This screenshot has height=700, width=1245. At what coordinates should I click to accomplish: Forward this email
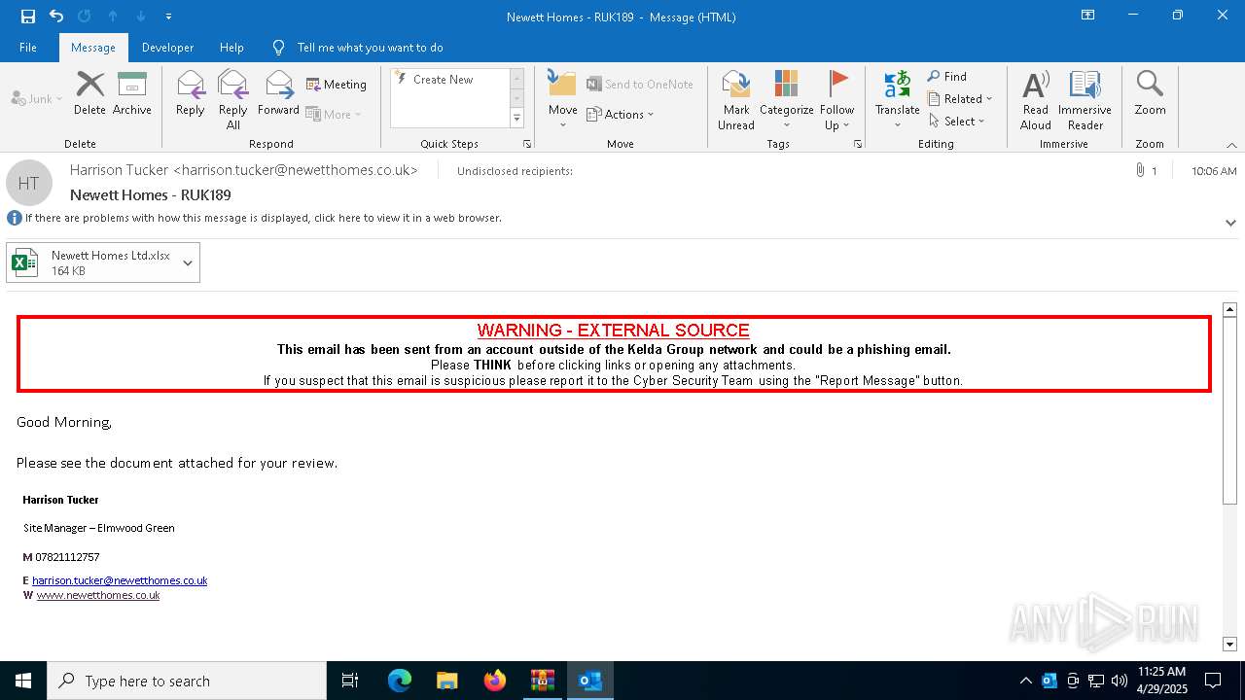(x=278, y=93)
